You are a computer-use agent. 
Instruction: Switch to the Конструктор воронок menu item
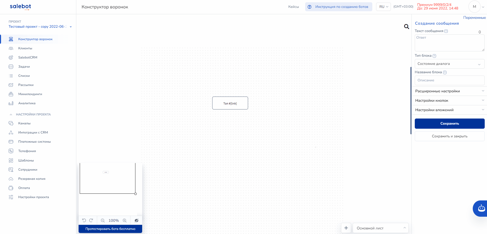tap(35, 39)
